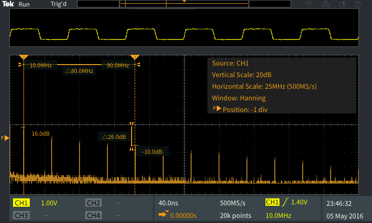Click the file save/export icon
This screenshot has width=372, height=223.
(x=343, y=4)
